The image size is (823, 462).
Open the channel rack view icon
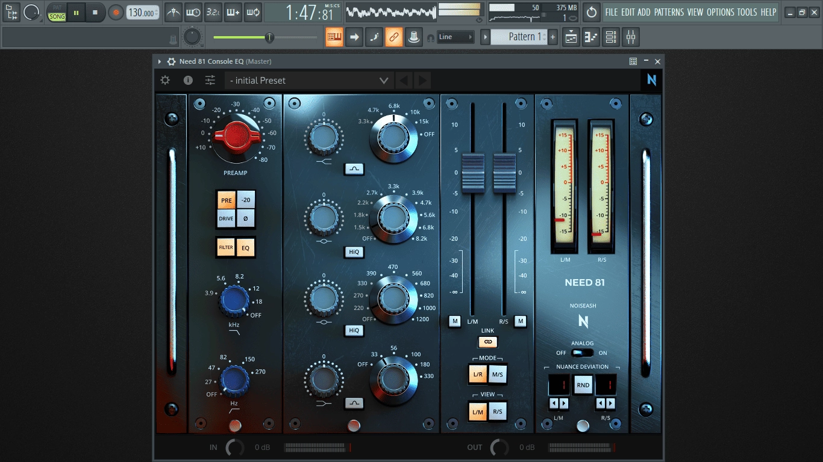(x=611, y=37)
